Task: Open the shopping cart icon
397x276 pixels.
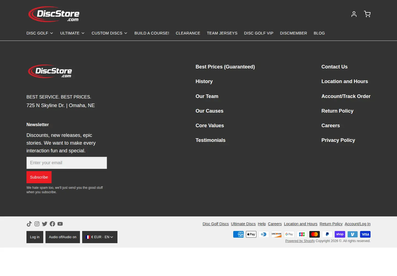Action: [x=367, y=14]
